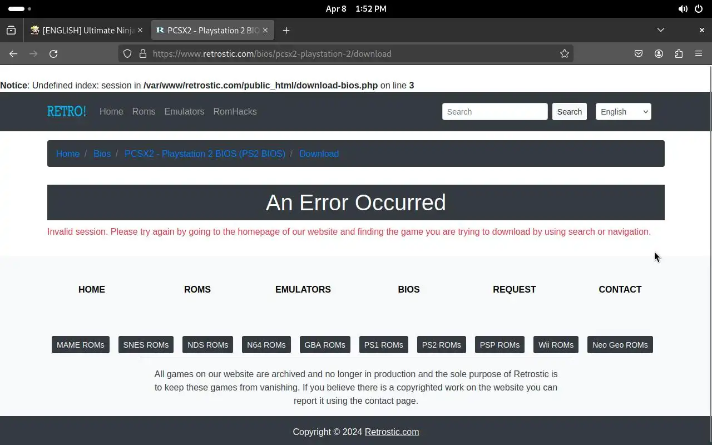Viewport: 712px width, 445px height.
Task: Open REQUEST in the footer menu
Action: pos(515,289)
